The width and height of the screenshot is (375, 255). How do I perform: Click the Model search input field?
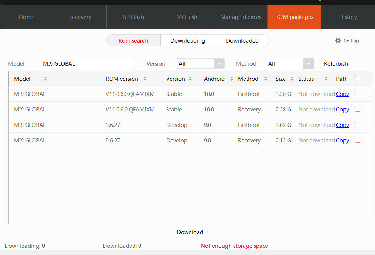88,64
